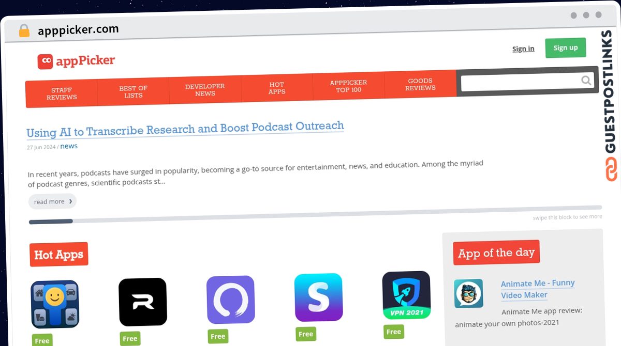Click the podcast article excerpt paragraph
The height and width of the screenshot is (346, 621).
point(256,173)
